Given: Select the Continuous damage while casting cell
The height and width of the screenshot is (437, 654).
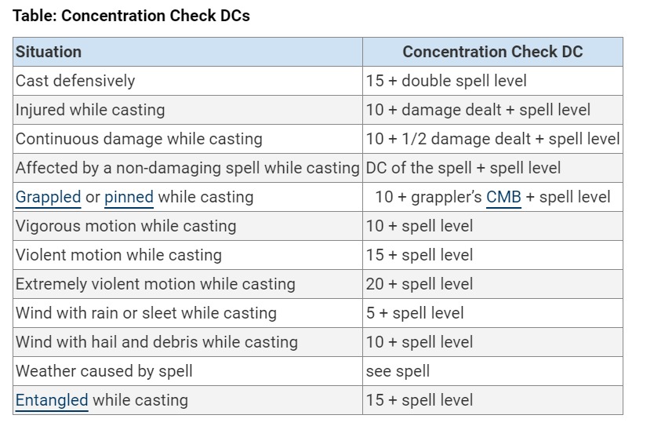Looking at the screenshot, I should click(139, 139).
